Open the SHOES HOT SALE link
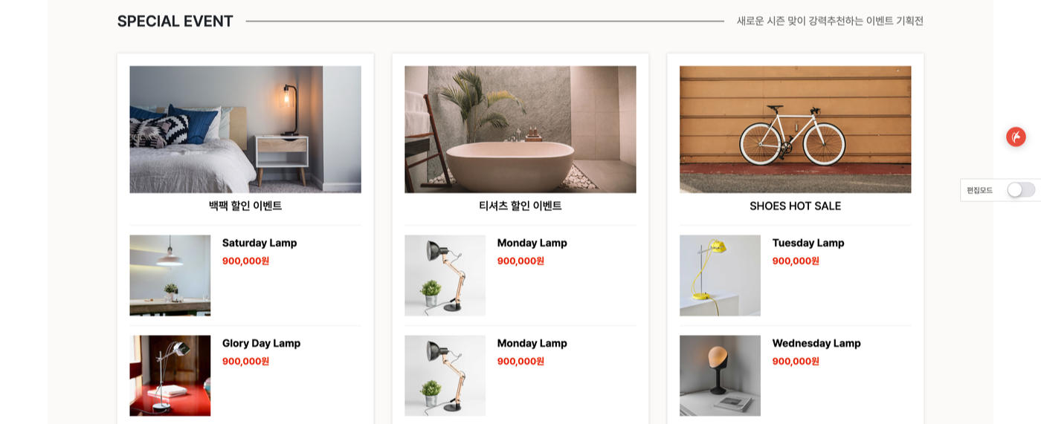The height and width of the screenshot is (424, 1041). (796, 206)
